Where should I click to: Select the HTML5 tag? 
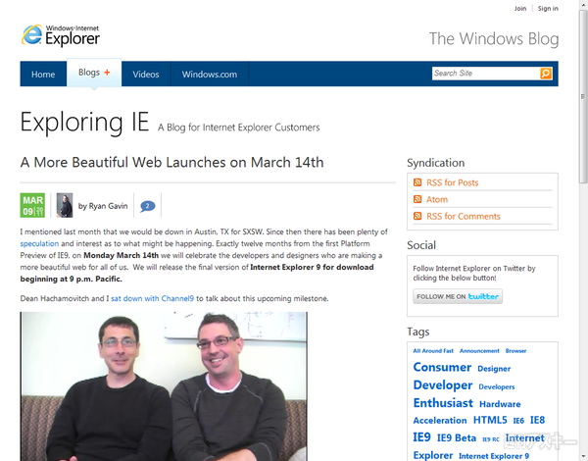[x=490, y=420]
